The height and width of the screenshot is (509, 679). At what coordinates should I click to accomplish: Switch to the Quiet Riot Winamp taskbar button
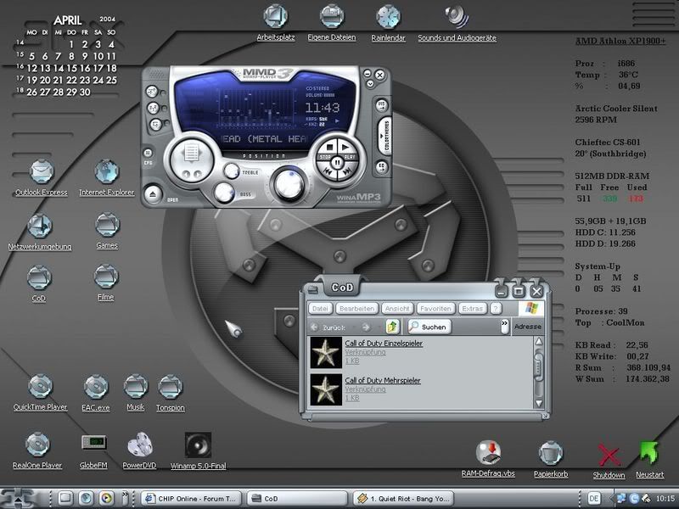point(404,498)
